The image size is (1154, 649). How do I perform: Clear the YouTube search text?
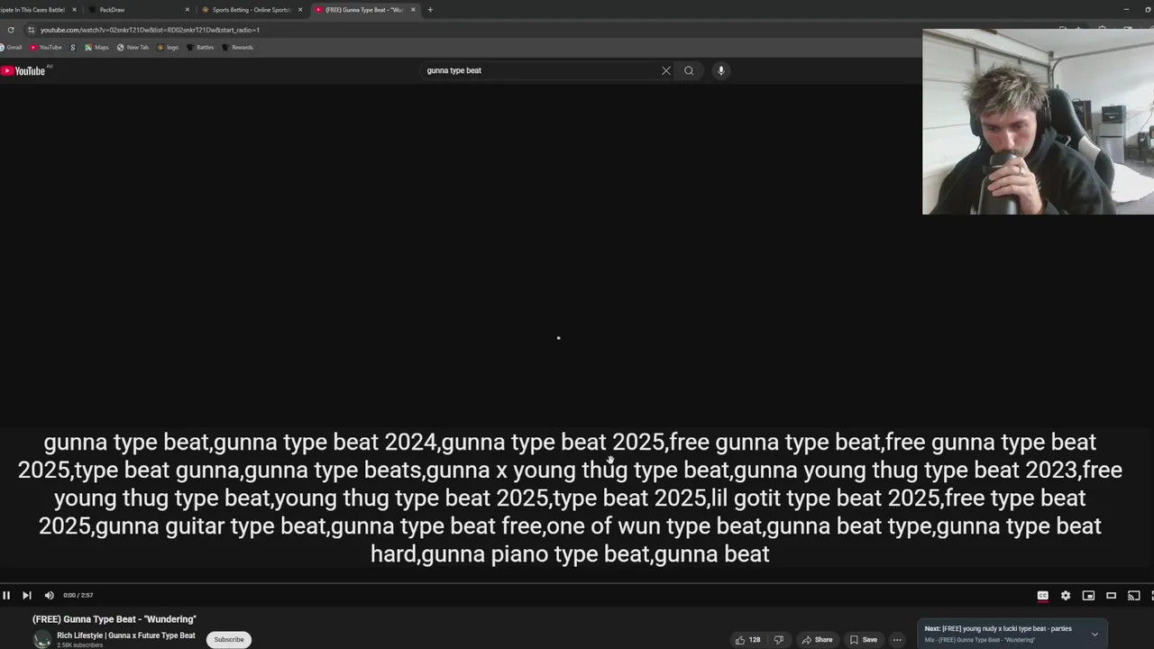tap(666, 70)
